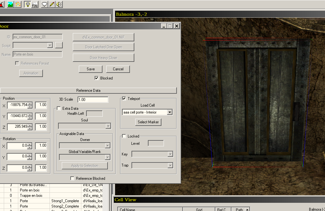Enable path grid editing mode
Viewport: 325px width, 211px height.
[18, 4]
